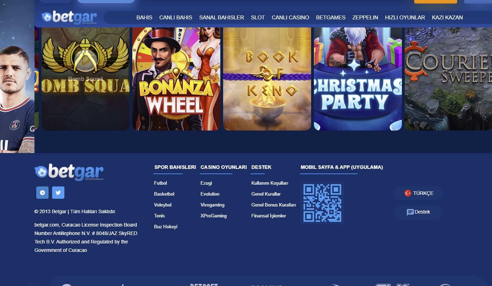Open the CANLI BAHIS menu item
The height and width of the screenshot is (286, 492).
(176, 18)
